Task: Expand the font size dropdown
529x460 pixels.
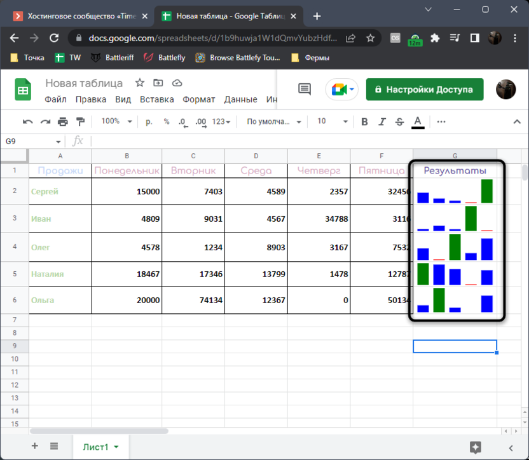Action: tap(333, 121)
